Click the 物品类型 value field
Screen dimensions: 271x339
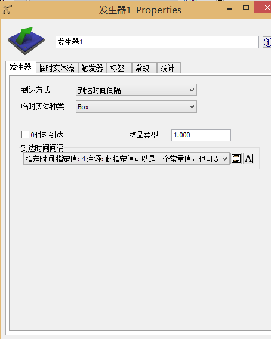pos(201,135)
